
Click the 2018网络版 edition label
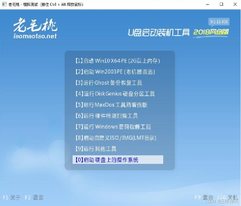(x=211, y=32)
